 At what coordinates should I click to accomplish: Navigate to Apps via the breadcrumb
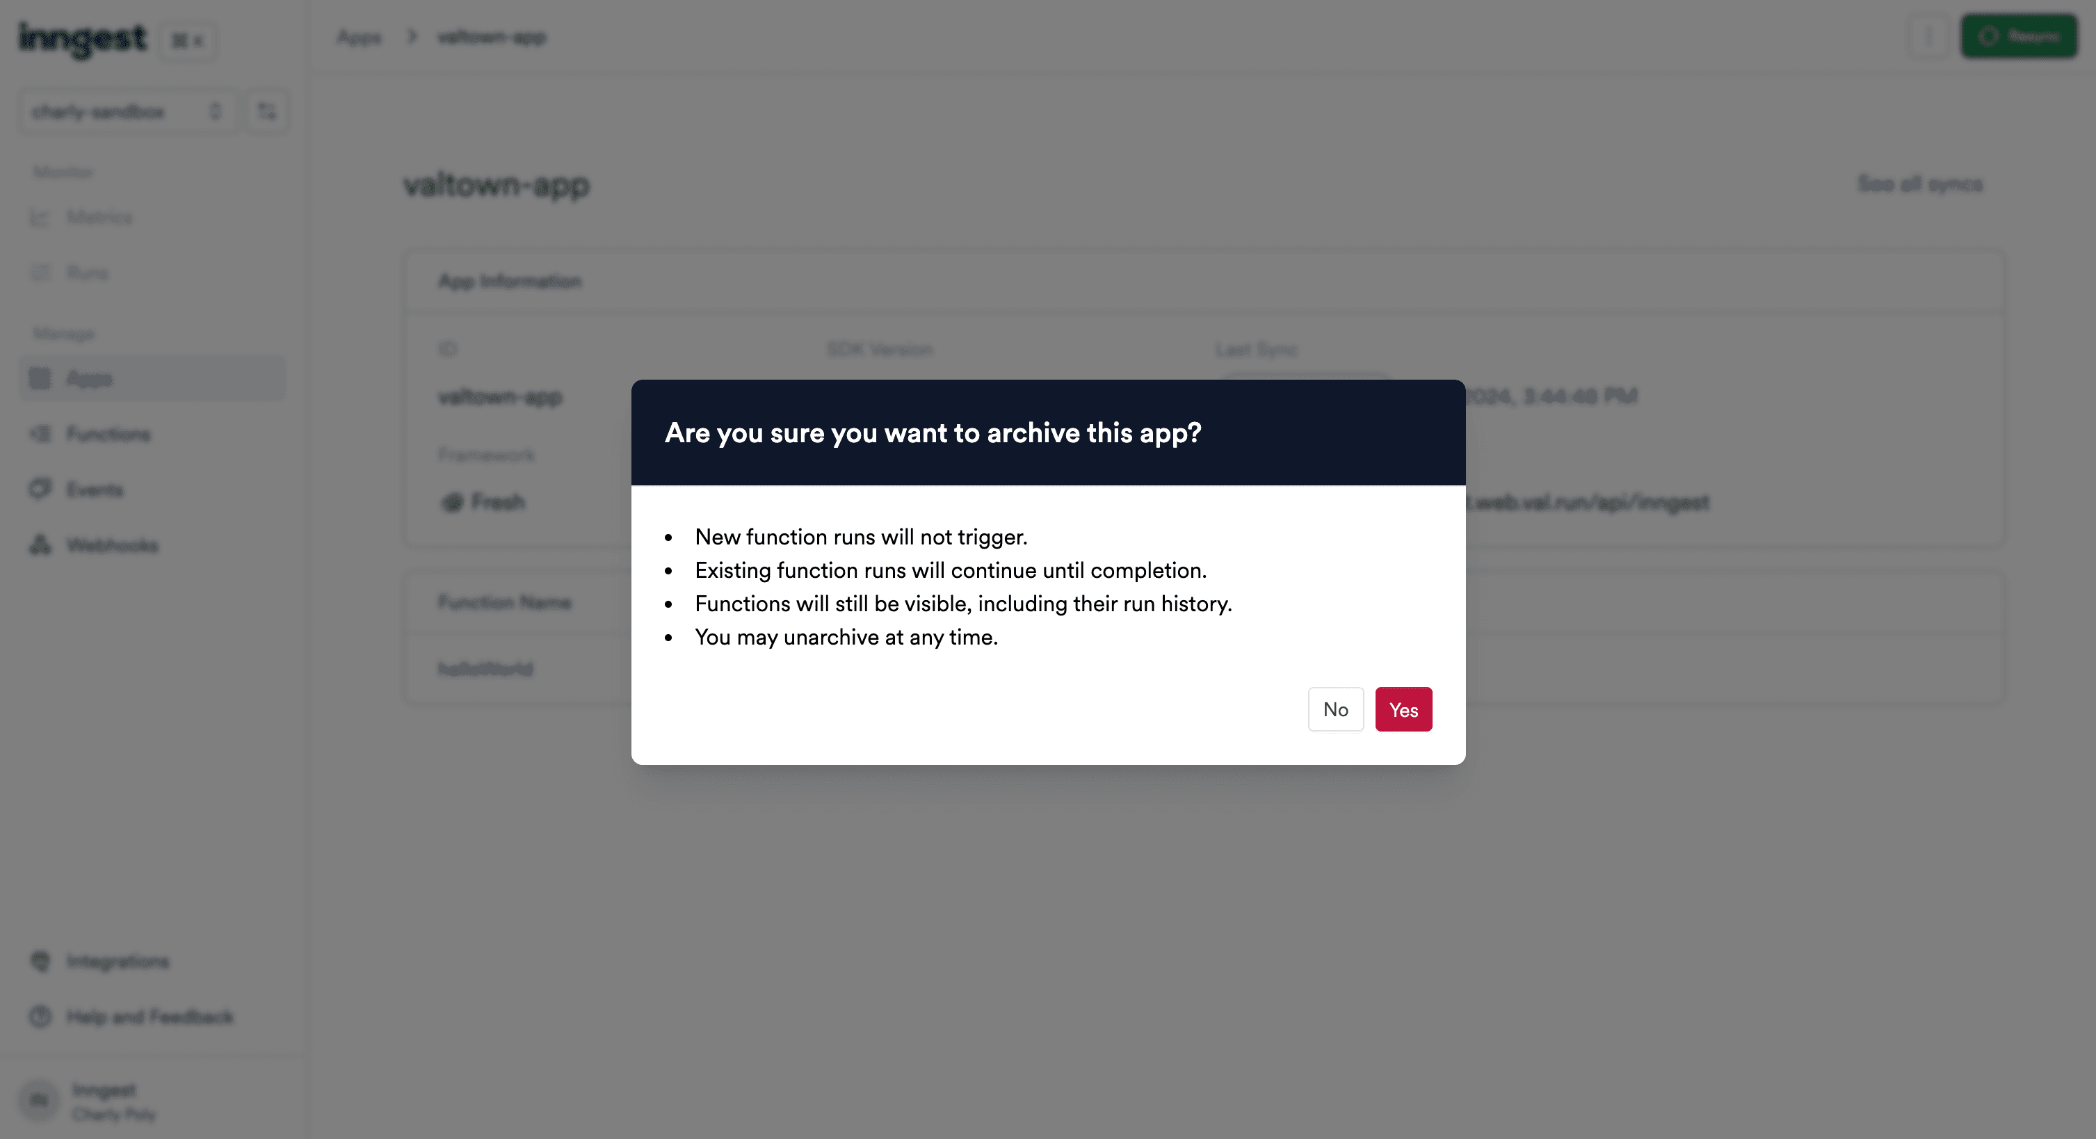coord(359,35)
